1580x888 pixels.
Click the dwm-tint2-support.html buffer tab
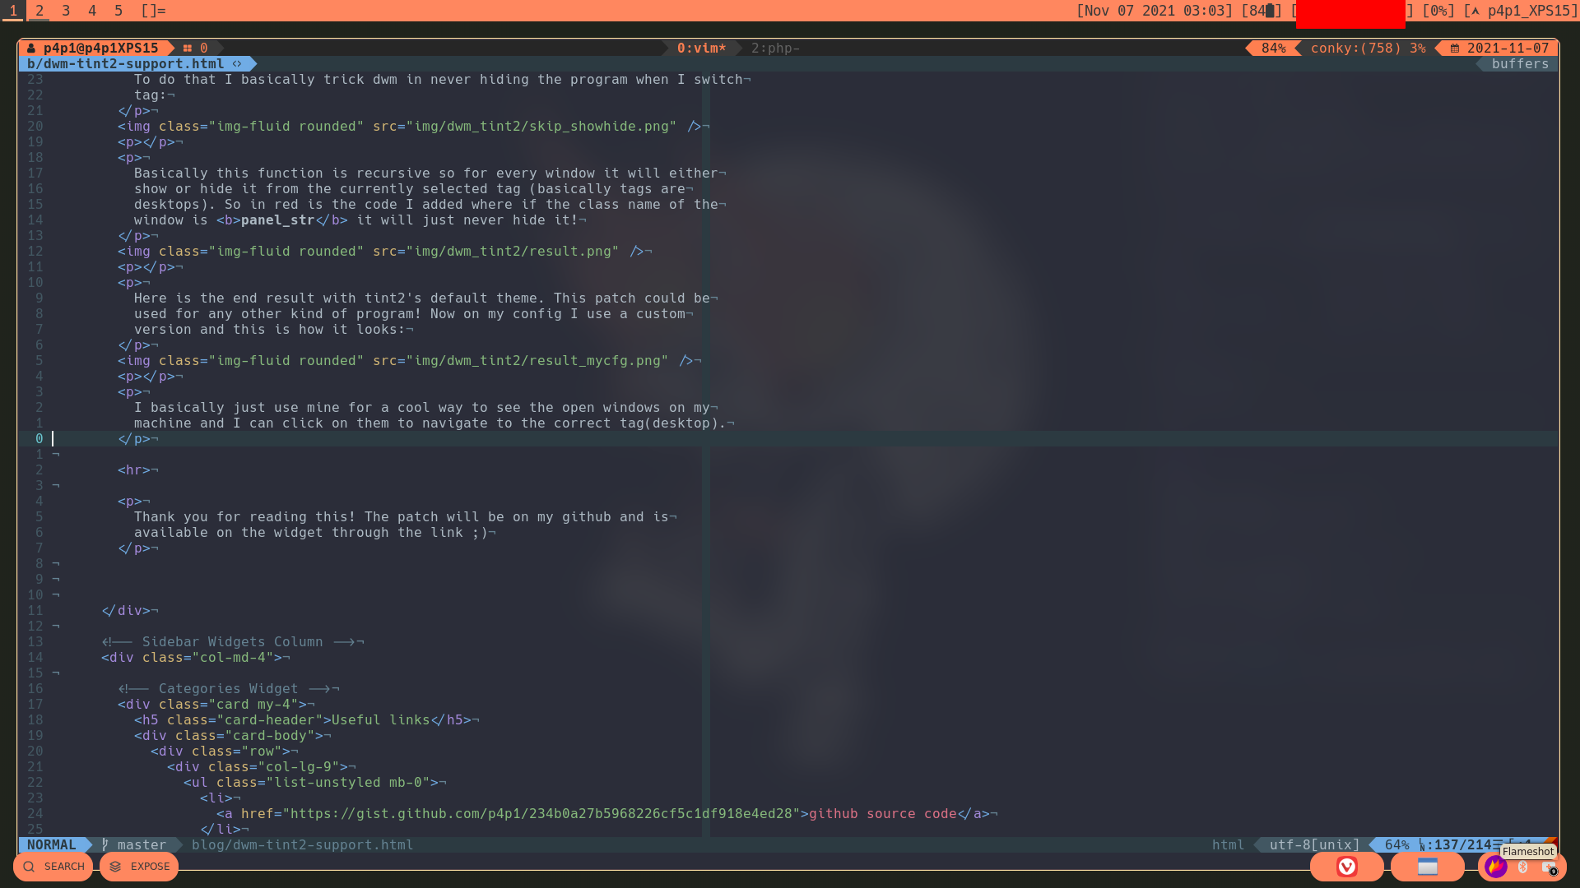[x=125, y=64]
